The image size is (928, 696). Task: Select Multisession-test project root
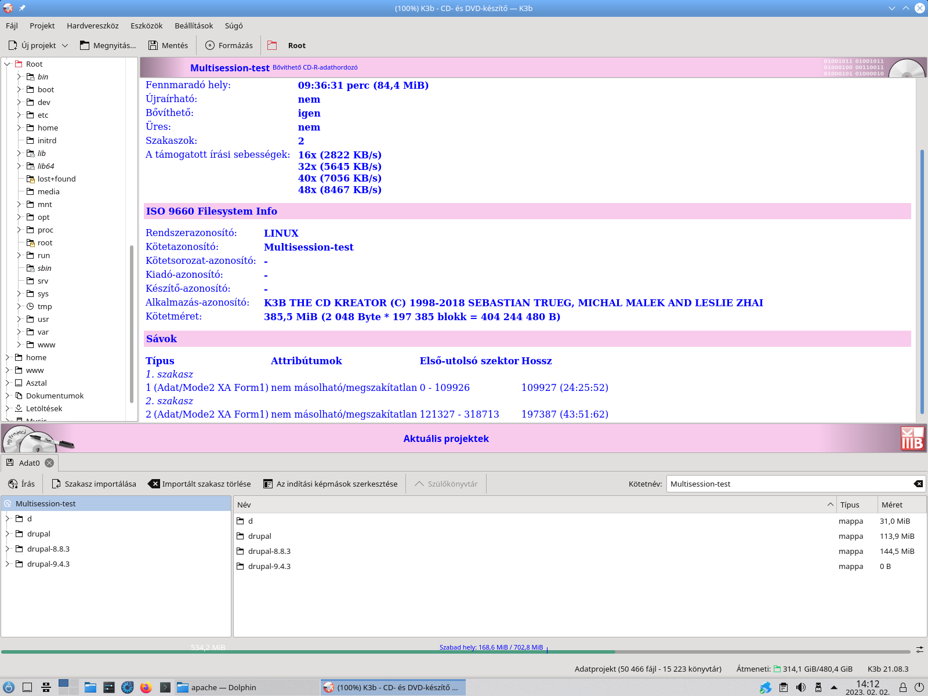click(x=116, y=503)
